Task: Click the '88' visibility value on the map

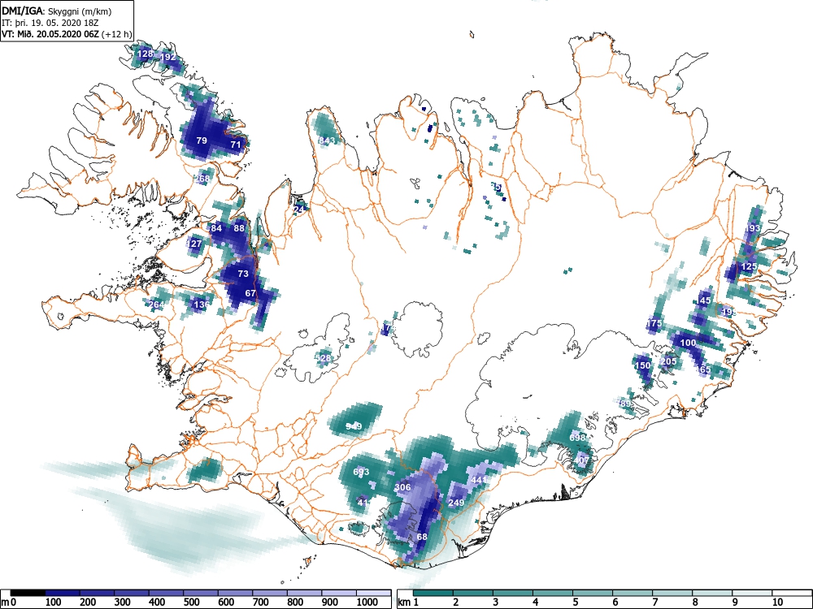Action: (x=239, y=228)
